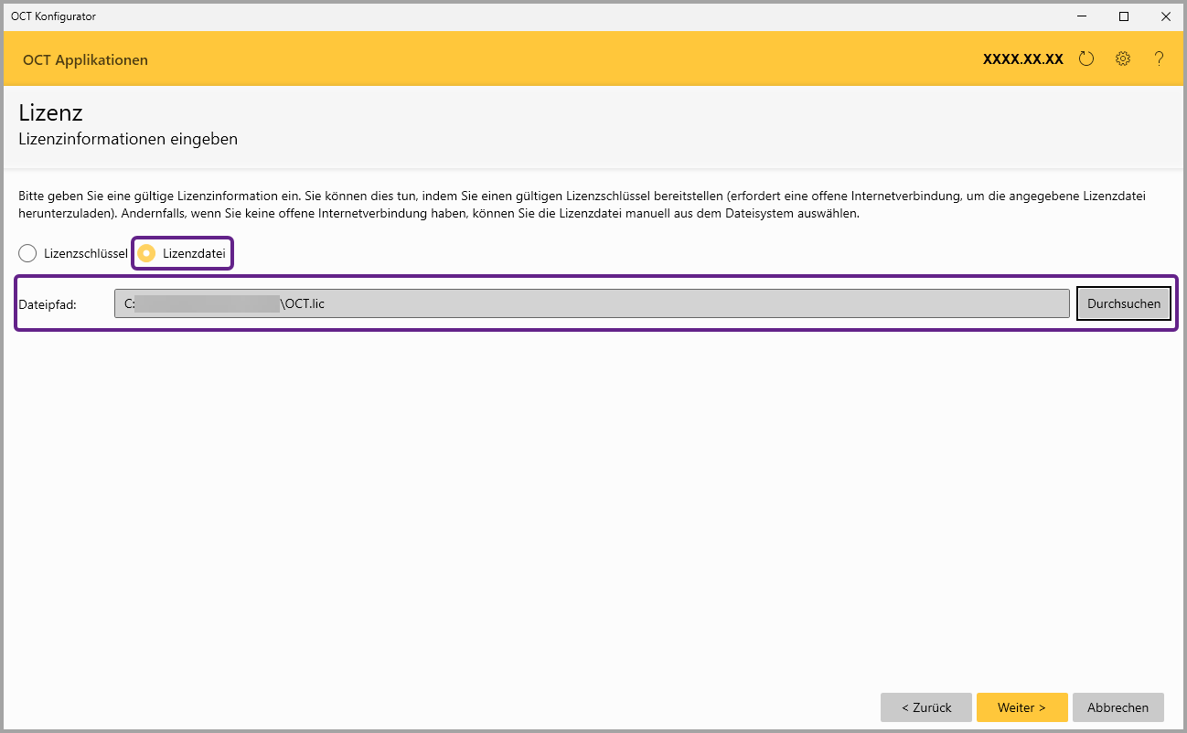Click the Lizenz page heading
This screenshot has height=733, width=1187.
[50, 113]
